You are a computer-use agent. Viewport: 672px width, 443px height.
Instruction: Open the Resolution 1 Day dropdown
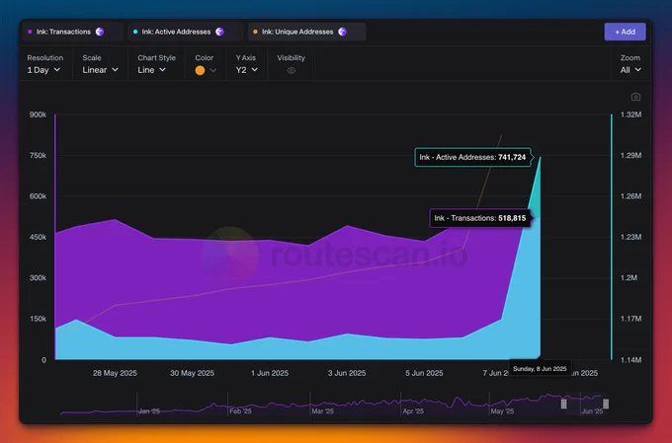[44, 70]
